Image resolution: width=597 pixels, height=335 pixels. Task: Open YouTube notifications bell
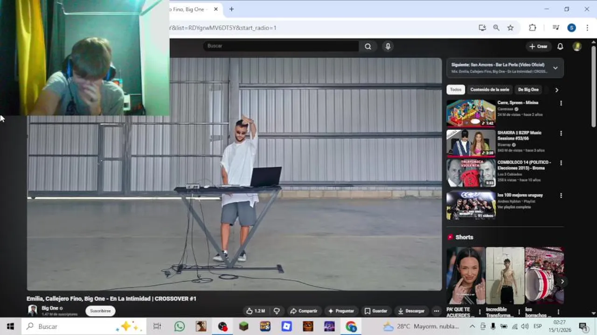coord(560,46)
